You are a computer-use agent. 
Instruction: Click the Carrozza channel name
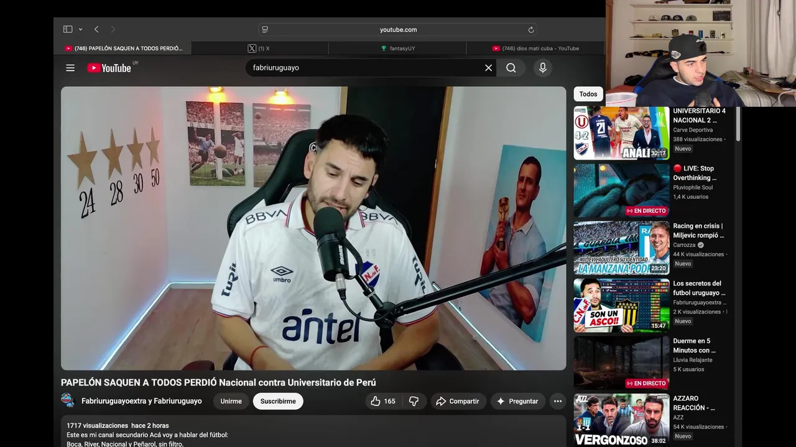[x=684, y=245]
